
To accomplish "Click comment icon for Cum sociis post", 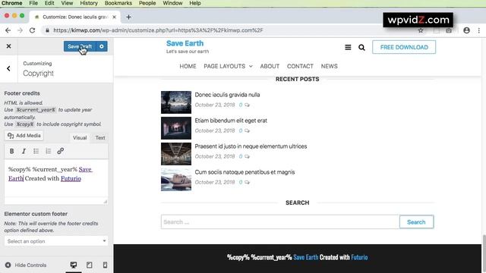I will (x=247, y=182).
